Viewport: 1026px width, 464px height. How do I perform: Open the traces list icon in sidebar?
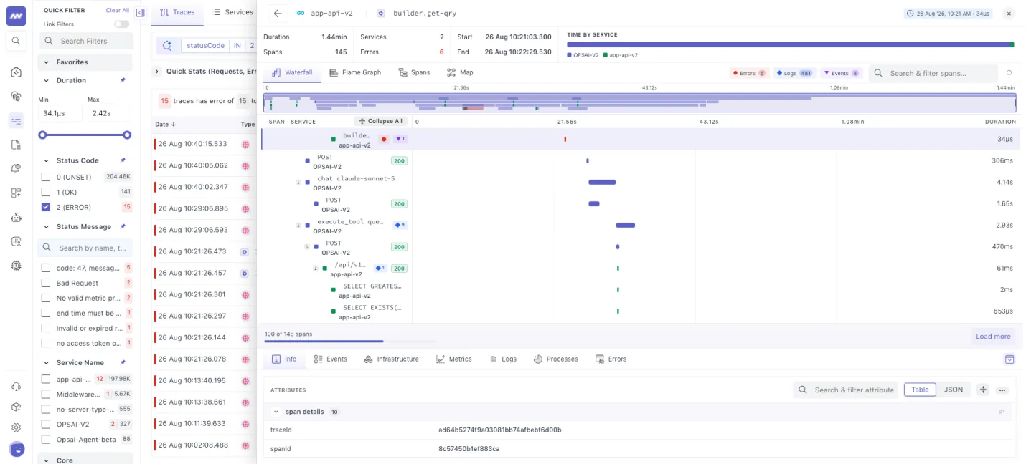[16, 120]
